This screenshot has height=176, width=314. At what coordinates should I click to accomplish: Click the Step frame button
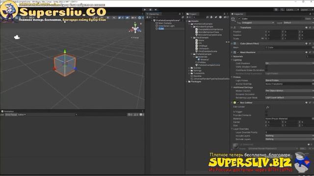(156, 10)
